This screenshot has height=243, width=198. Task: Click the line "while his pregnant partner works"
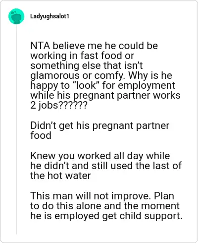tap(105, 95)
